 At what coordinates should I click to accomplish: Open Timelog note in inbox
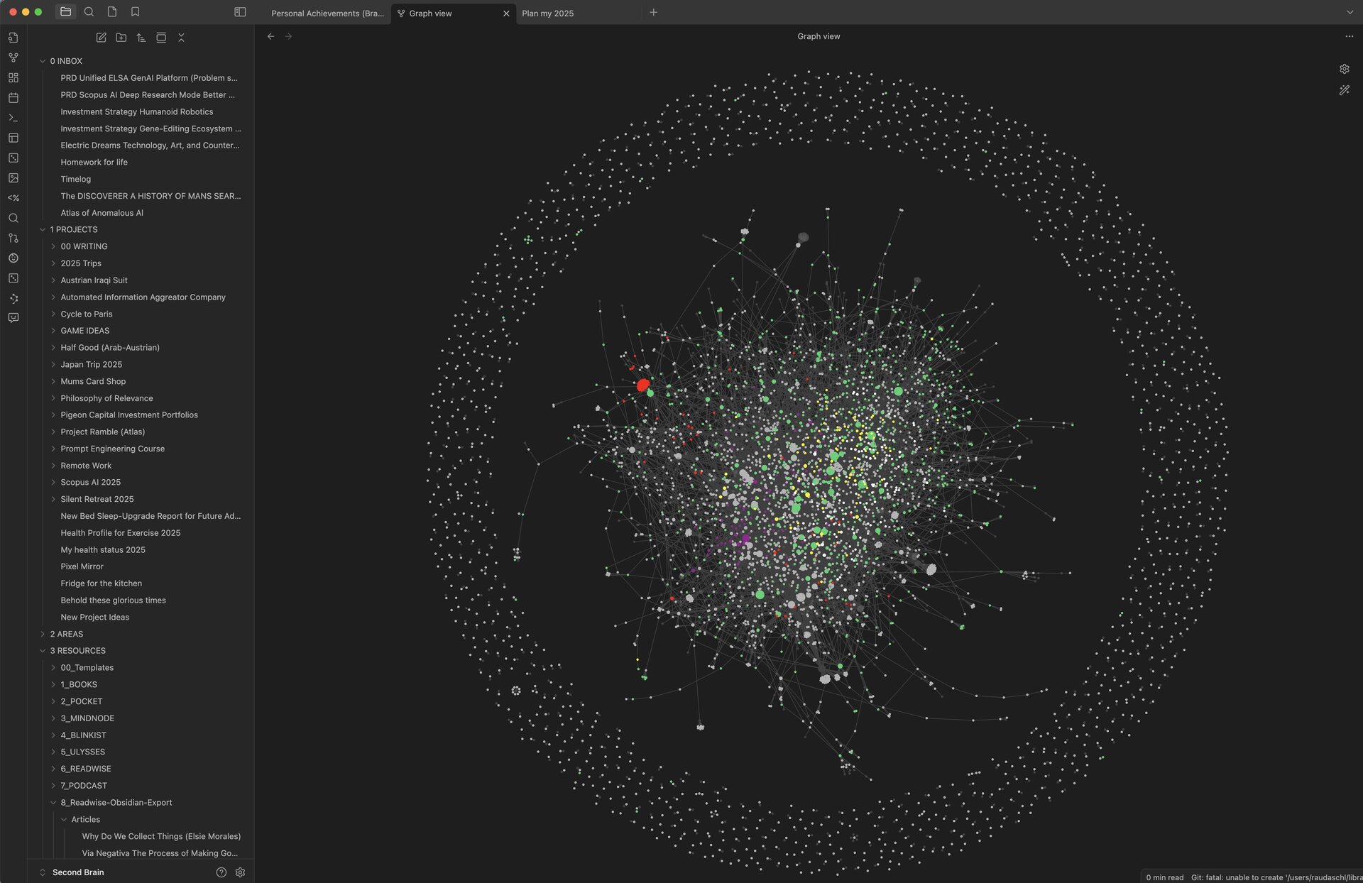[x=75, y=179]
